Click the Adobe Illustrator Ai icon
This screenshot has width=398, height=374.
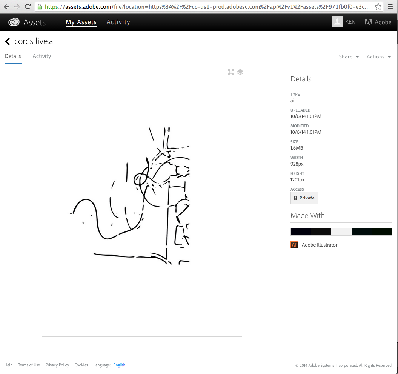point(294,245)
